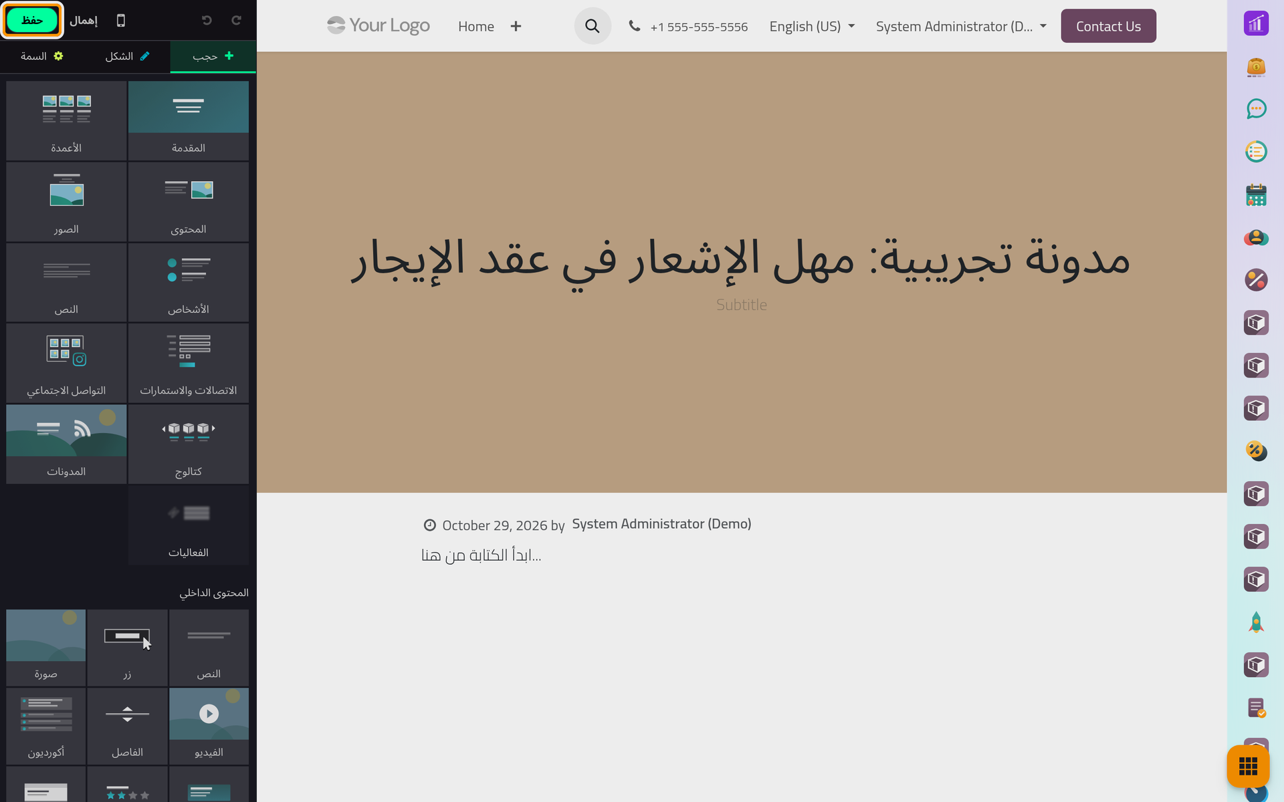The width and height of the screenshot is (1284, 802).
Task: Click the green حفظ save button
Action: (x=31, y=20)
